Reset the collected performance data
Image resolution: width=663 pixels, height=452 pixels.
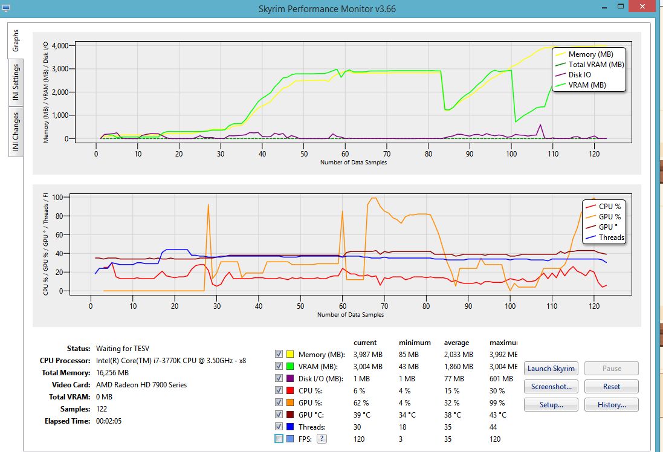[x=611, y=387]
